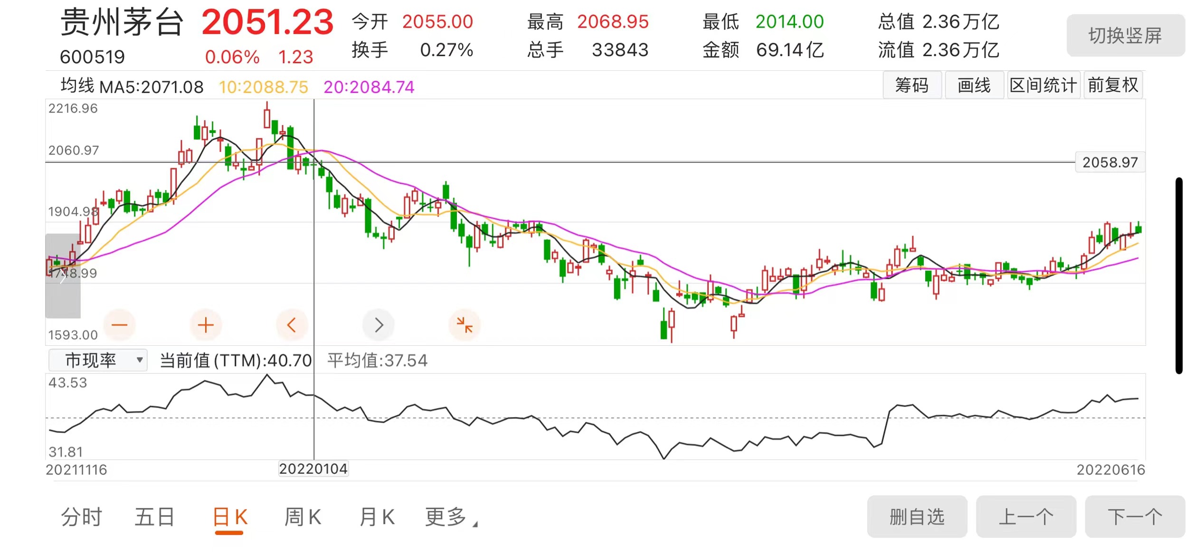Click the 删自选 button
This screenshot has width=1194, height=552.
click(917, 516)
